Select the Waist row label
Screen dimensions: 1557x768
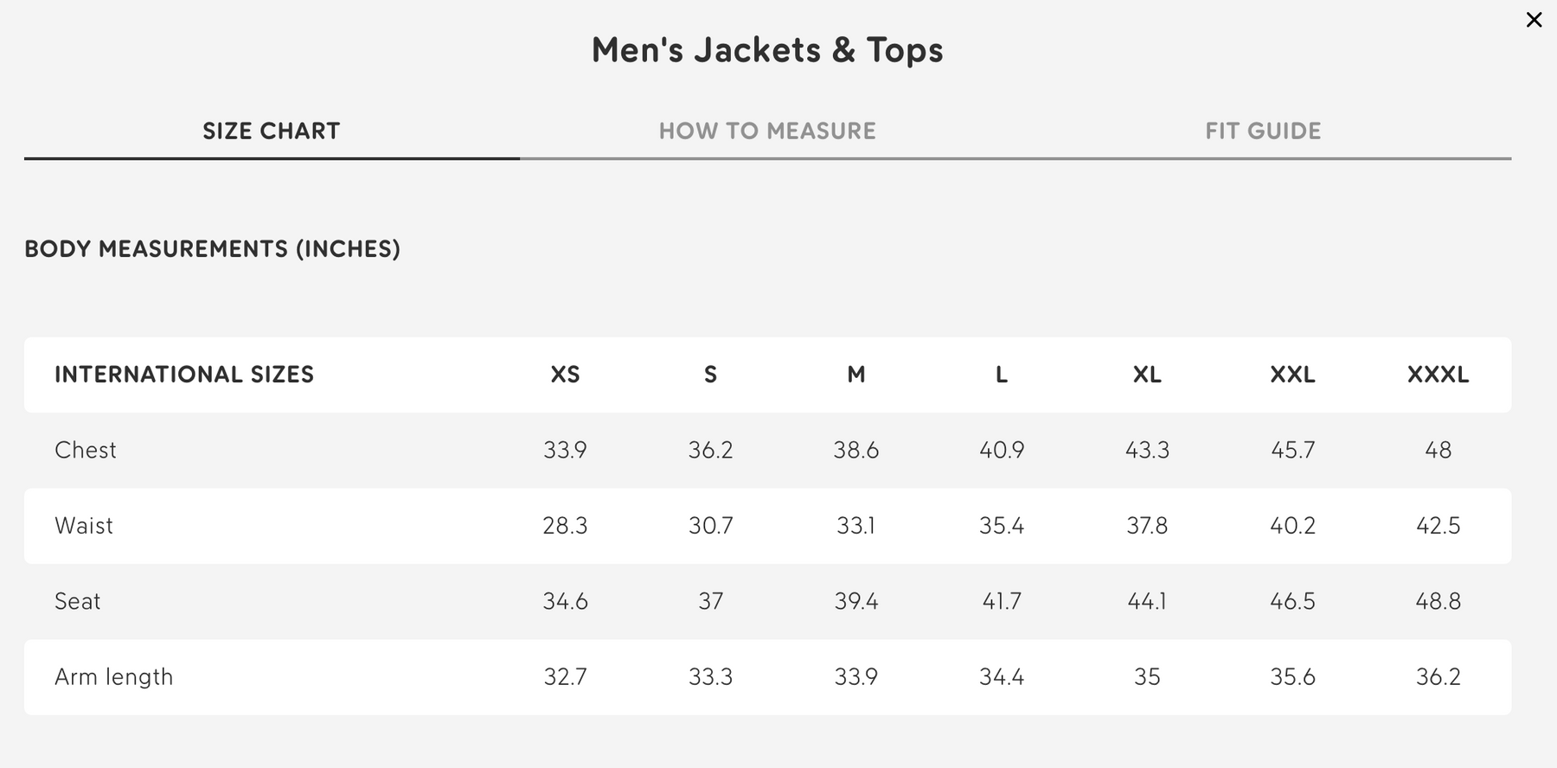84,526
